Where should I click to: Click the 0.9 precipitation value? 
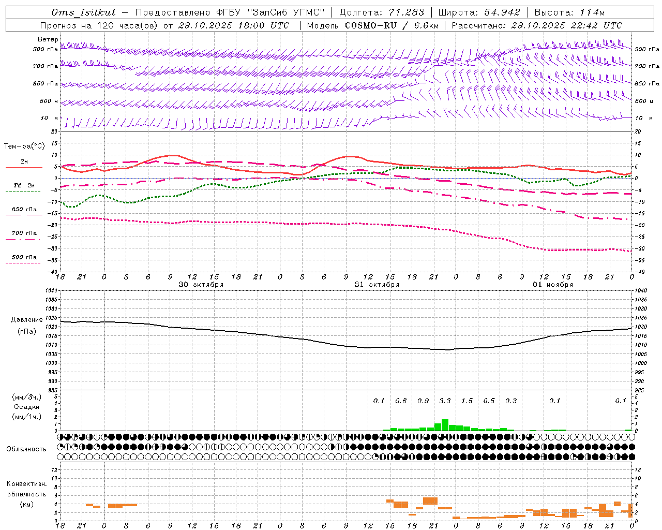[x=423, y=401]
